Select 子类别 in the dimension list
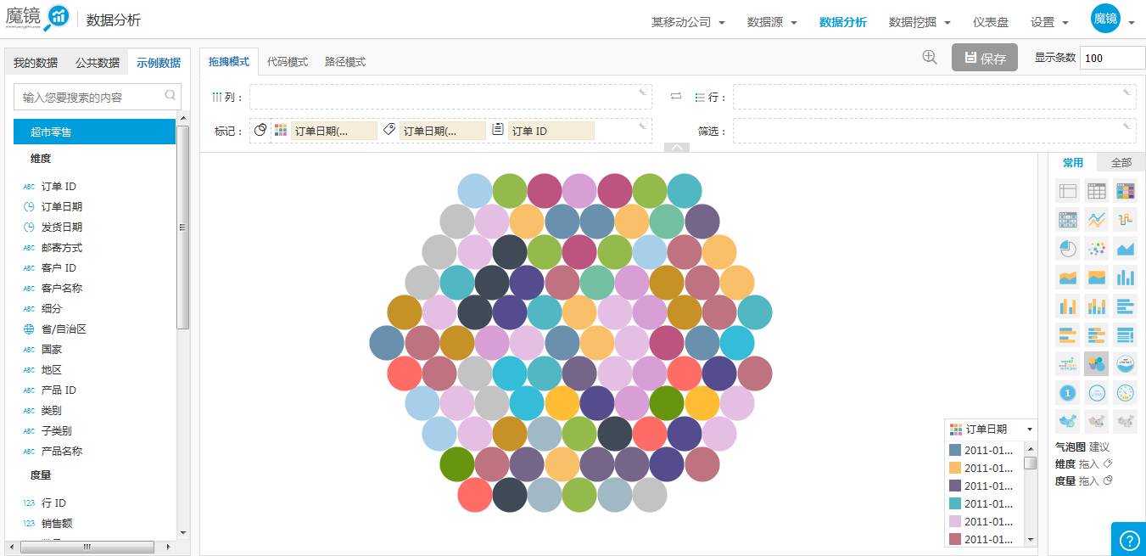This screenshot has height=556, width=1146. (57, 431)
